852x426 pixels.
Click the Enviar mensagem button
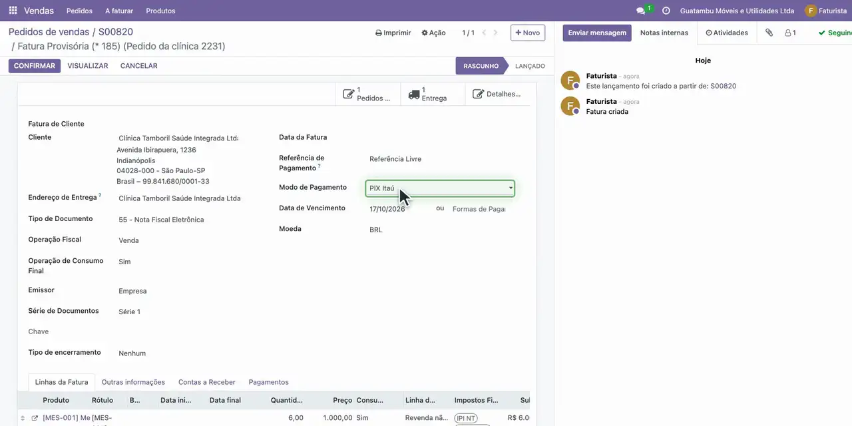point(597,33)
